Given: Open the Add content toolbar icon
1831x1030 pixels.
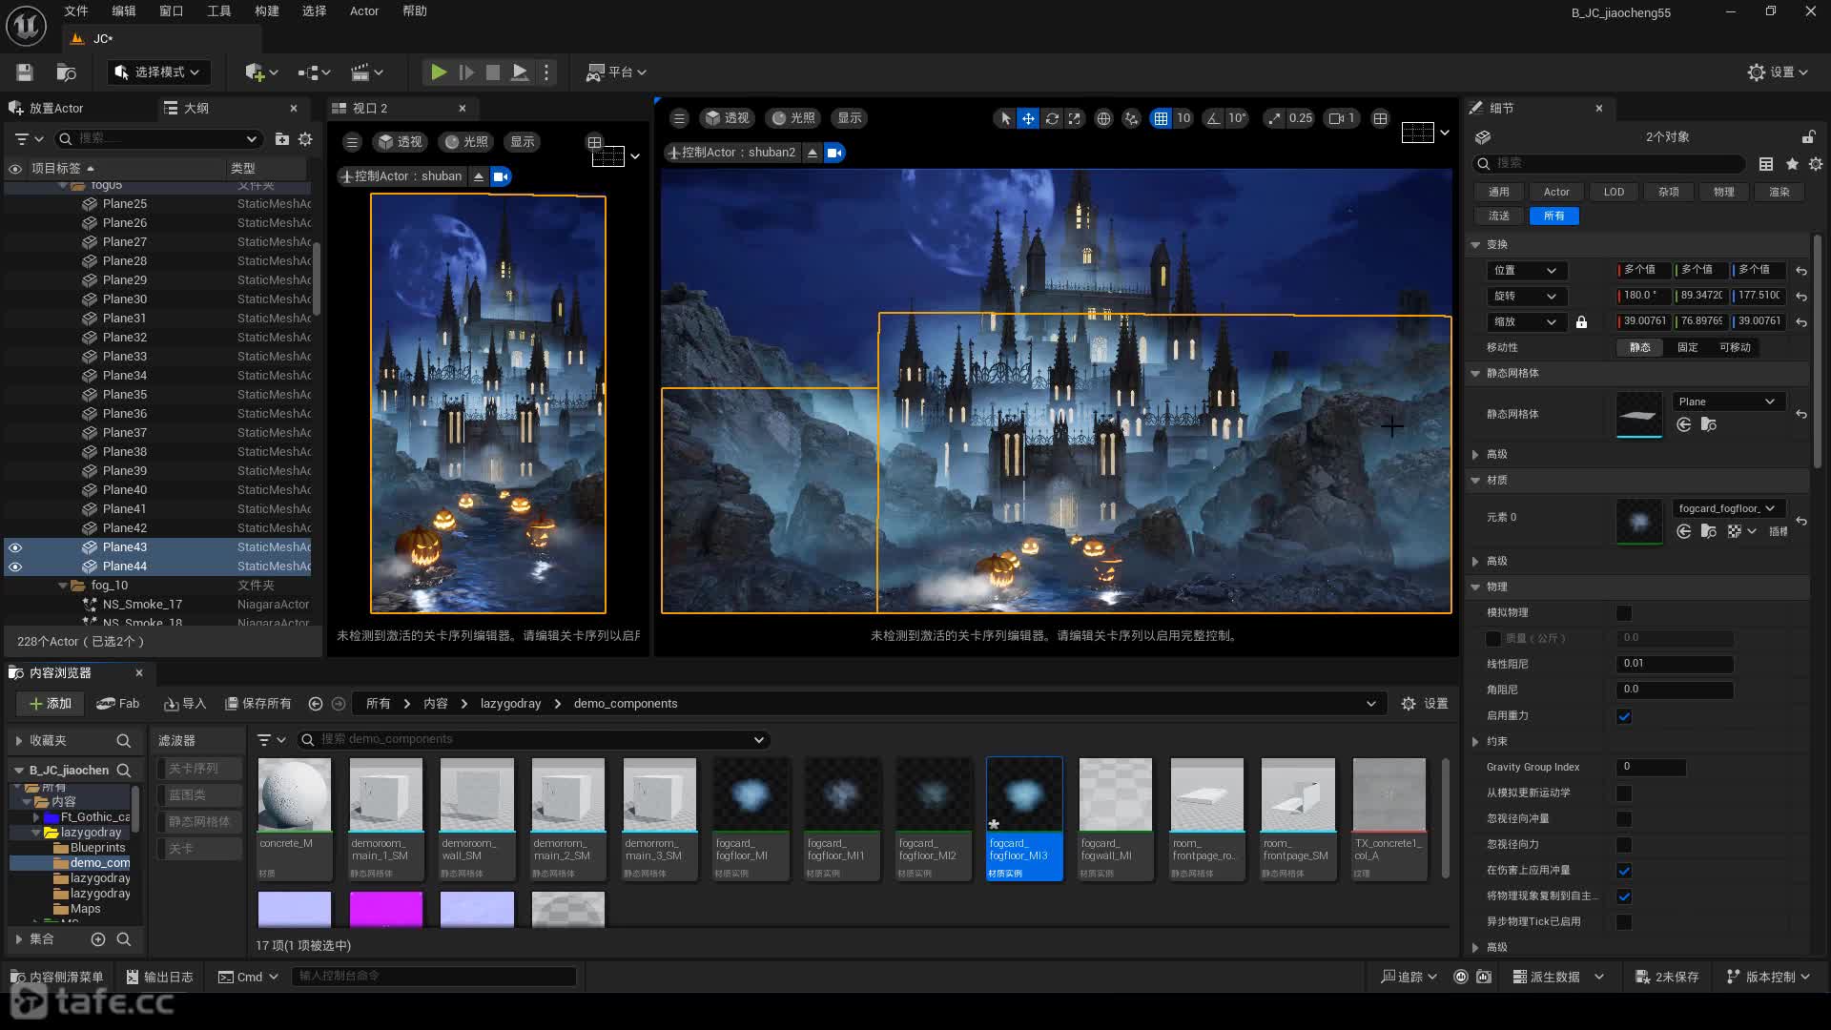Looking at the screenshot, I should point(260,72).
